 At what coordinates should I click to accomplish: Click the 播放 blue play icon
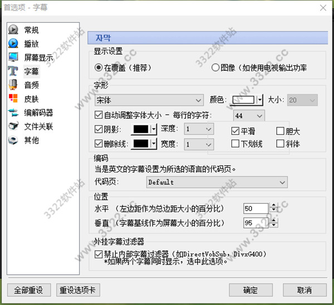point(13,43)
